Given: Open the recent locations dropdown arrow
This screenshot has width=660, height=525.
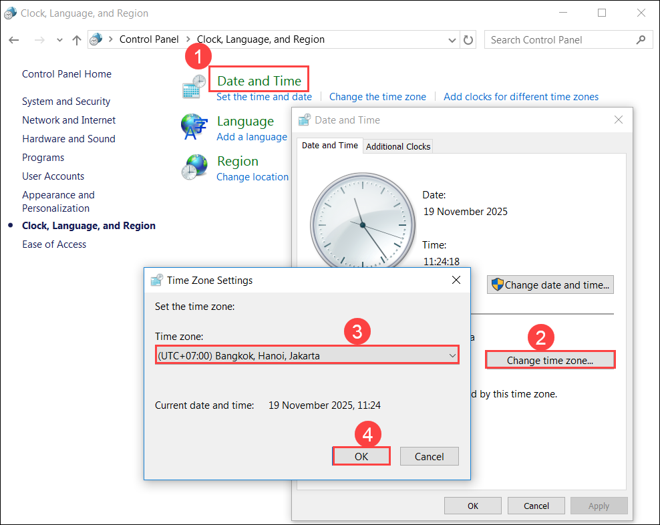Looking at the screenshot, I should pos(60,40).
